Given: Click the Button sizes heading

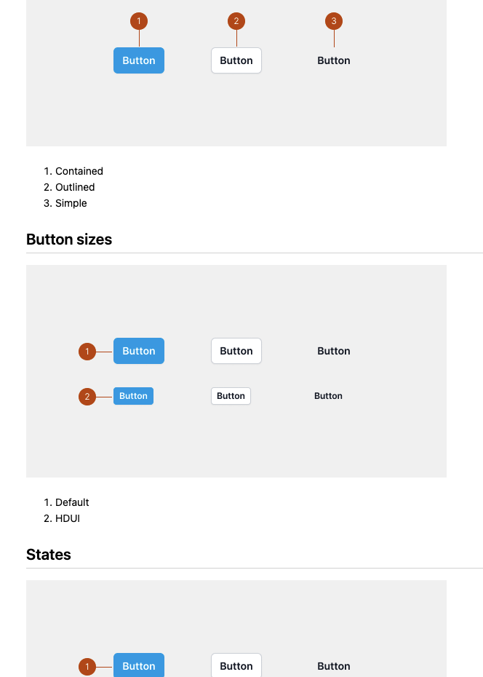Looking at the screenshot, I should pos(69,239).
